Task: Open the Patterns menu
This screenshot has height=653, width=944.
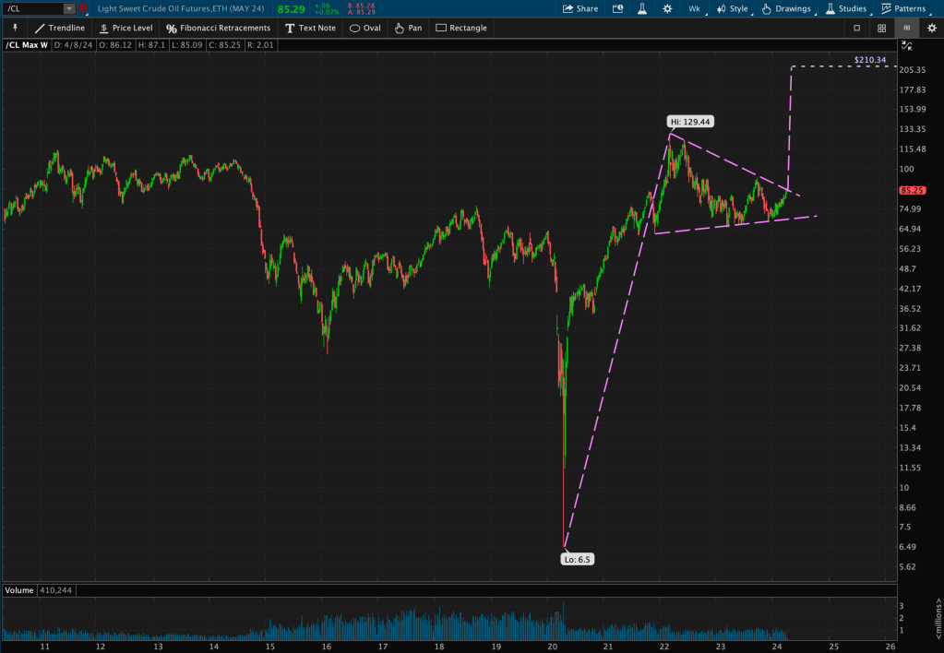Action: point(902,8)
